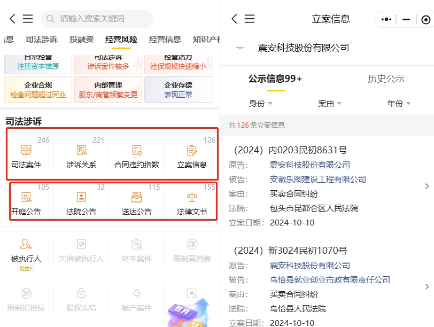Switch to 投融资 tab
This screenshot has width=434, height=327.
pos(81,40)
